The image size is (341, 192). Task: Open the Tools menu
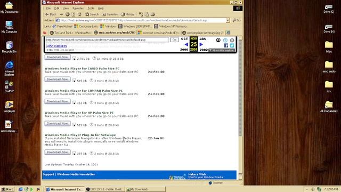point(91,9)
